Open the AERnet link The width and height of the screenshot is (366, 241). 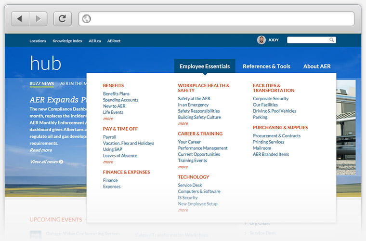[x=114, y=41]
